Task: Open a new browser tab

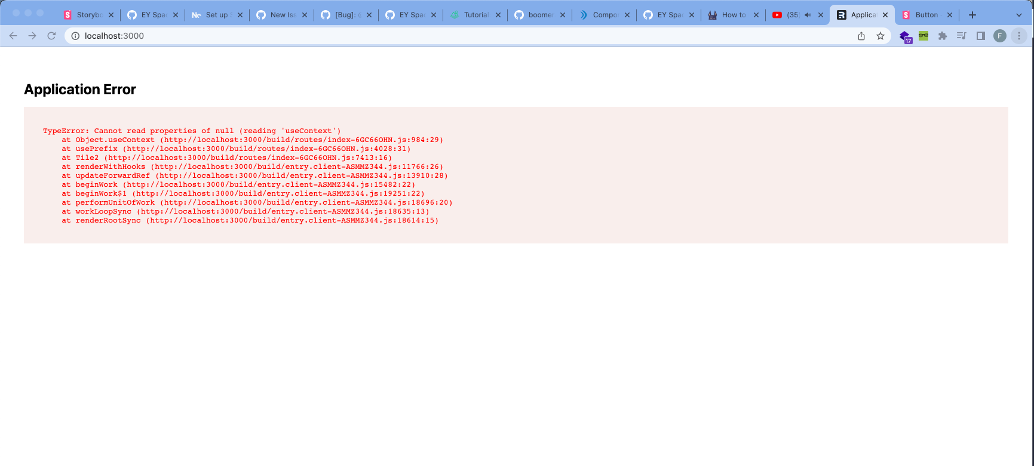Action: (x=972, y=15)
